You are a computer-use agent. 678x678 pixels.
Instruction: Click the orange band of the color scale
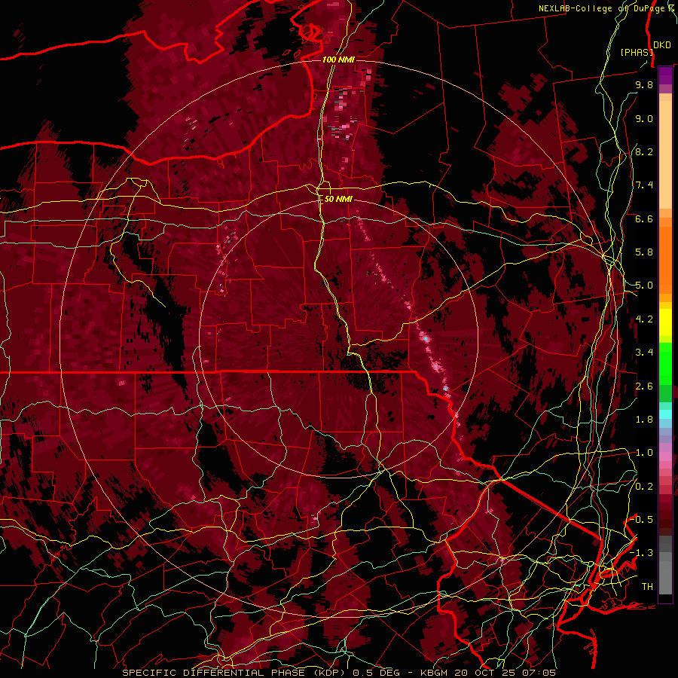tap(665, 259)
